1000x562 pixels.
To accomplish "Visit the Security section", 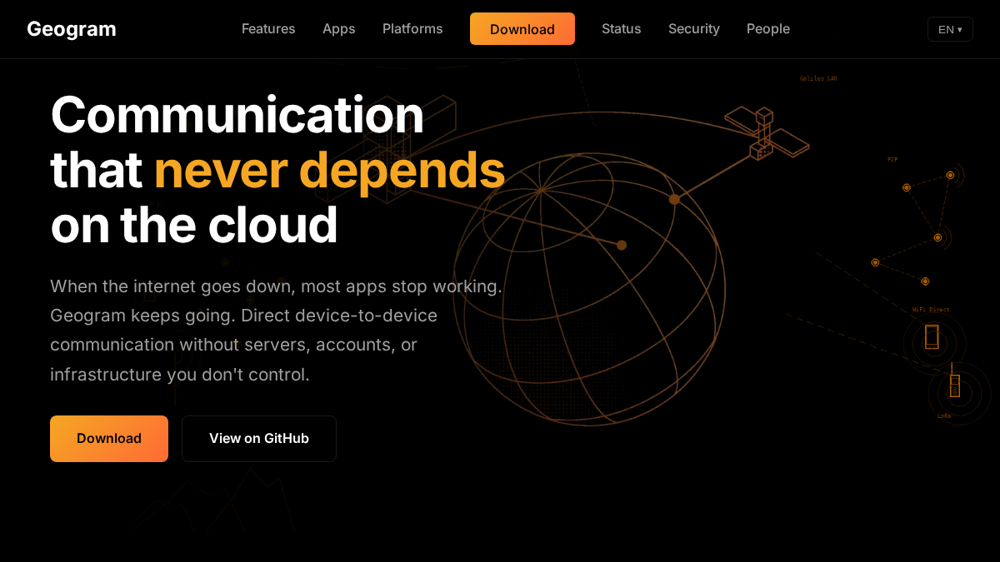I will [x=694, y=29].
